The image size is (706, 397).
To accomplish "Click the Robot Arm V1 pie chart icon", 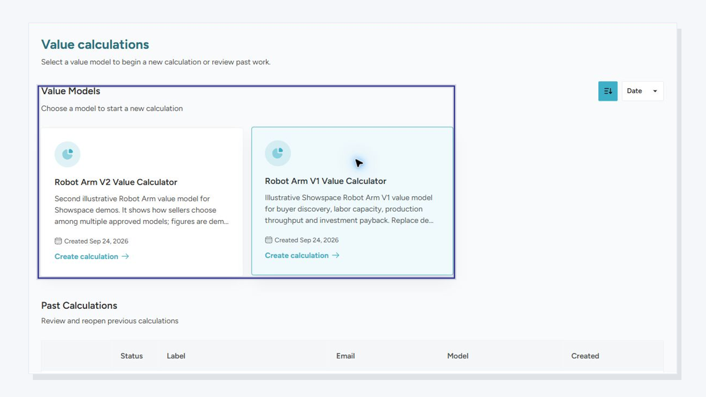I will point(278,153).
